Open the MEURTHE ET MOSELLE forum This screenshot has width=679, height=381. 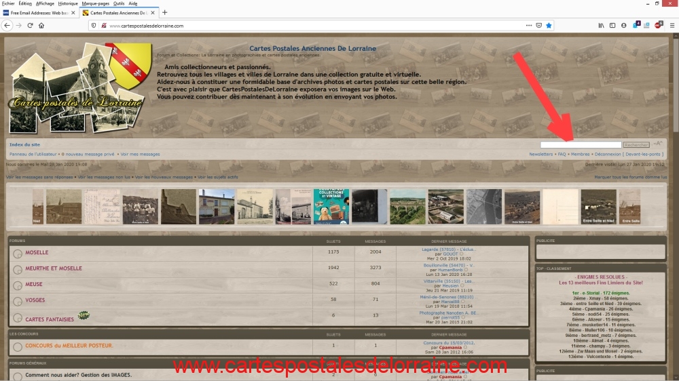[x=54, y=268]
